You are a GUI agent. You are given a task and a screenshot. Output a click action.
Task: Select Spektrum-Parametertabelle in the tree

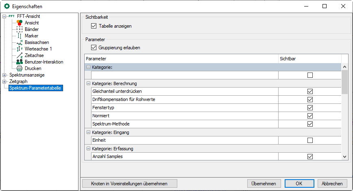pyautogui.click(x=36, y=88)
